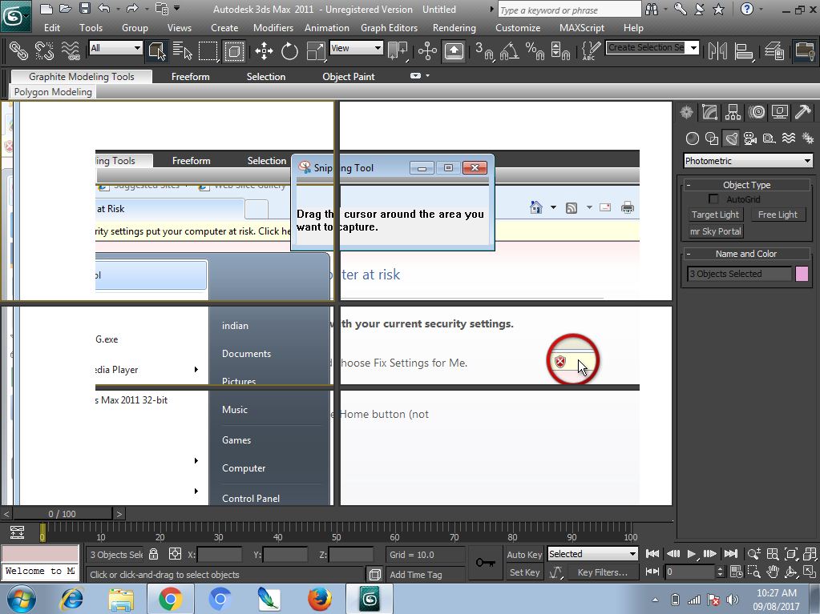The height and width of the screenshot is (614, 820).
Task: Toggle the Selection Lock padlock
Action: click(153, 554)
